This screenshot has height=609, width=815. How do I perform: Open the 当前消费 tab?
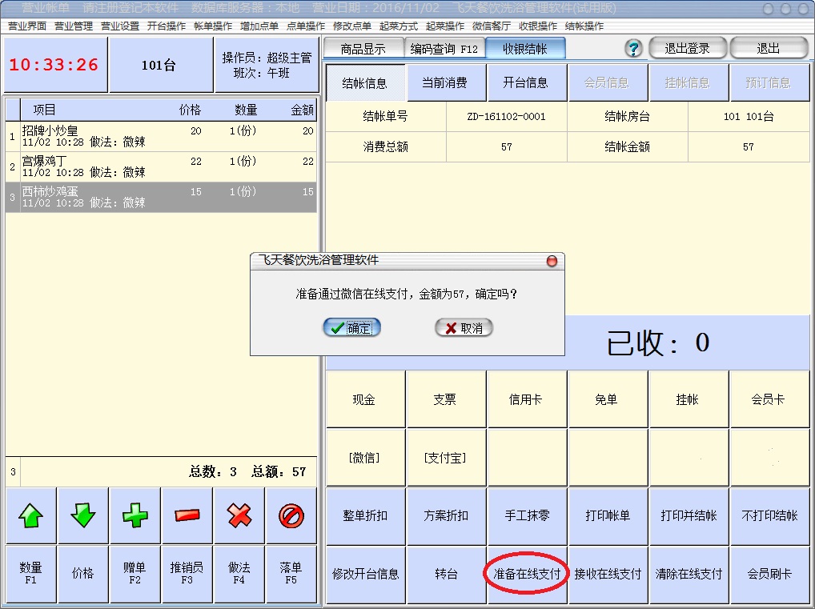point(444,82)
